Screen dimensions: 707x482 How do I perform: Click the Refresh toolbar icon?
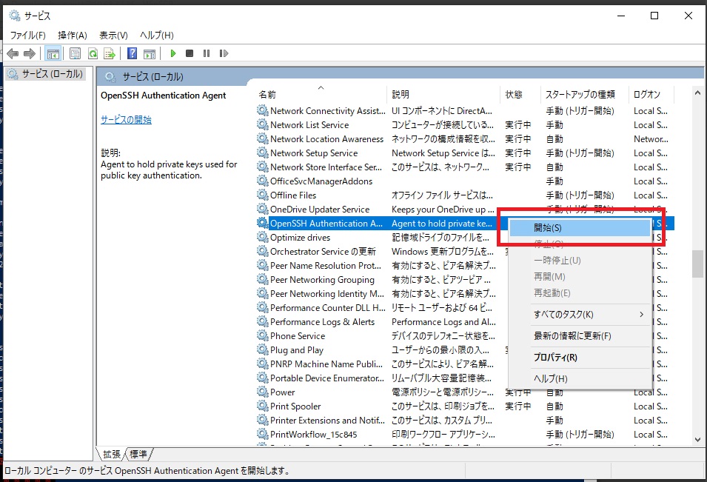pyautogui.click(x=93, y=53)
